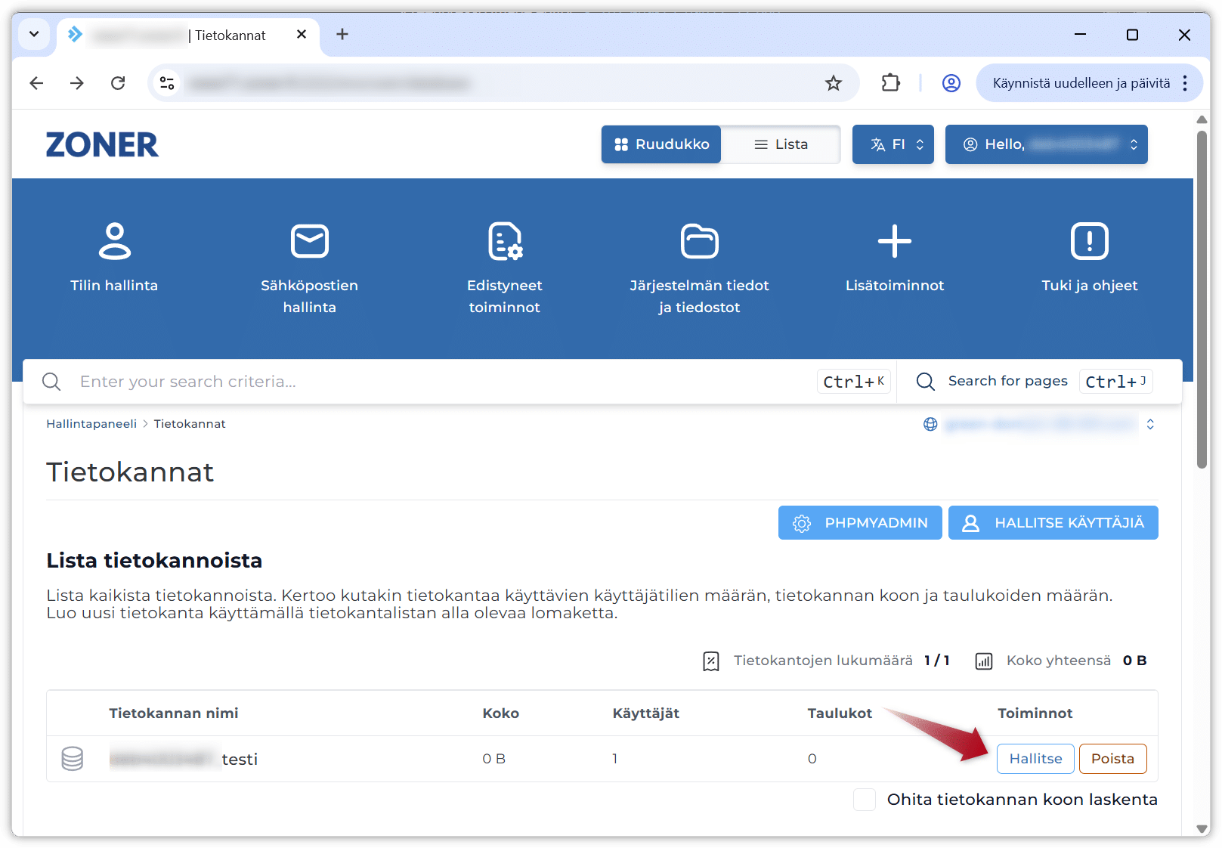
Task: Open Tuki ja ohjeet exclamation icon
Action: (x=1089, y=241)
